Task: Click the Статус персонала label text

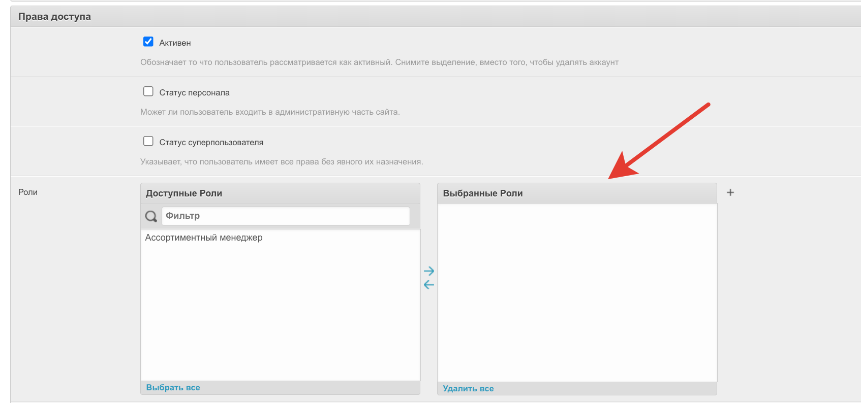Action: tap(194, 93)
